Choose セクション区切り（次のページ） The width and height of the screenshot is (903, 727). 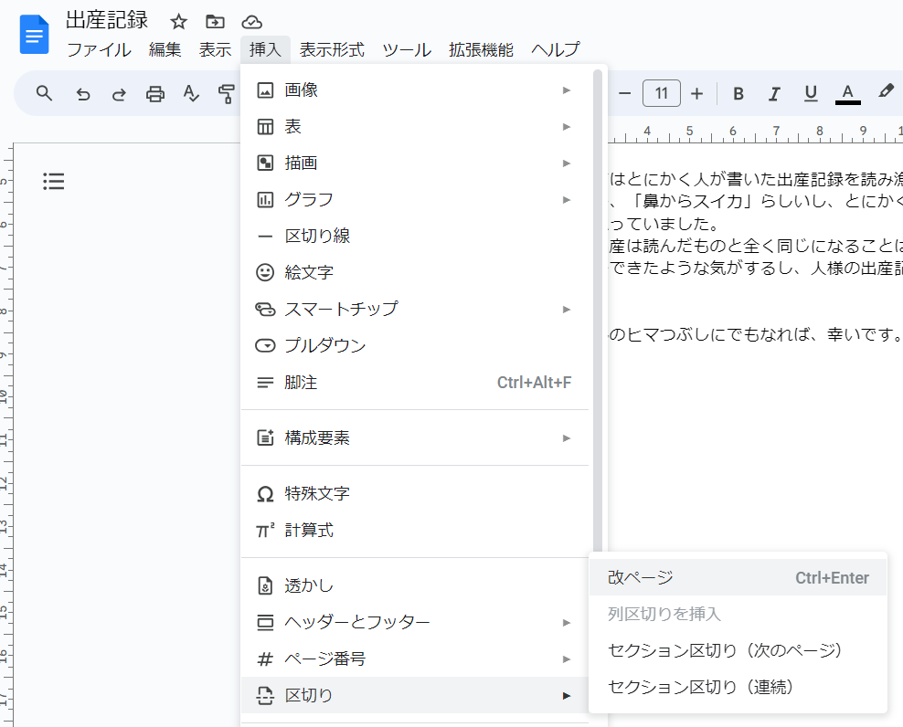pos(738,650)
